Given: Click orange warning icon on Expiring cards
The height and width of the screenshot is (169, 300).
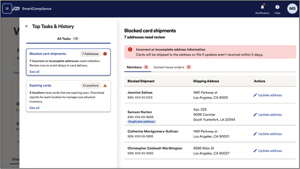Looking at the screenshot, I should [x=105, y=86].
